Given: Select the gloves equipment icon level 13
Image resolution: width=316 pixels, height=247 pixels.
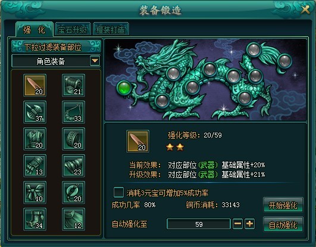Looking at the screenshot, I should [35, 165].
